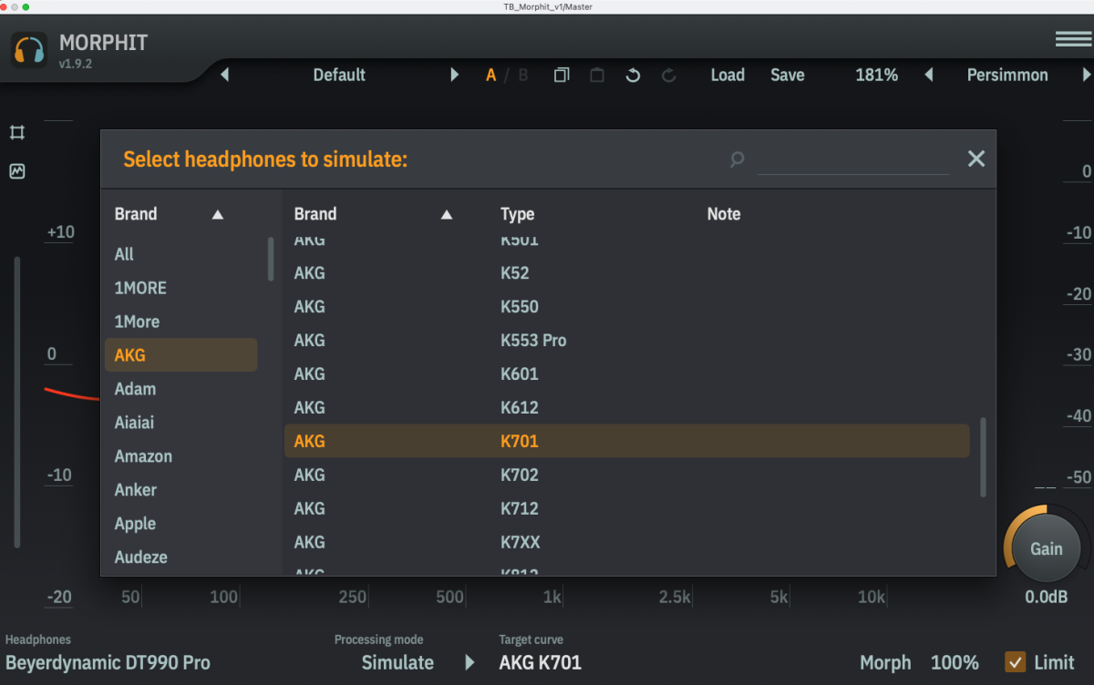Click the brand list scrollbar

[x=271, y=259]
